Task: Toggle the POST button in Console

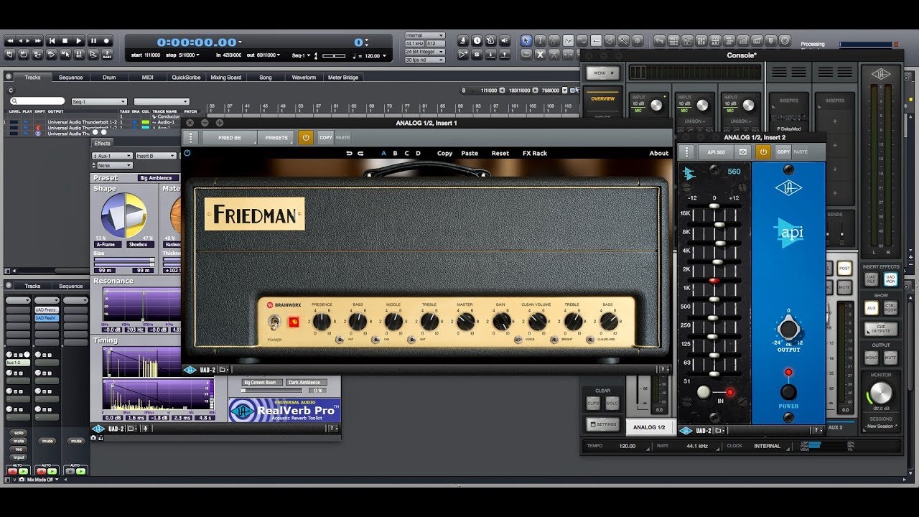Action: pos(845,269)
